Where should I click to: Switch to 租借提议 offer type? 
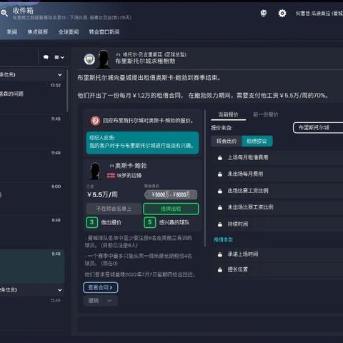coord(257,141)
